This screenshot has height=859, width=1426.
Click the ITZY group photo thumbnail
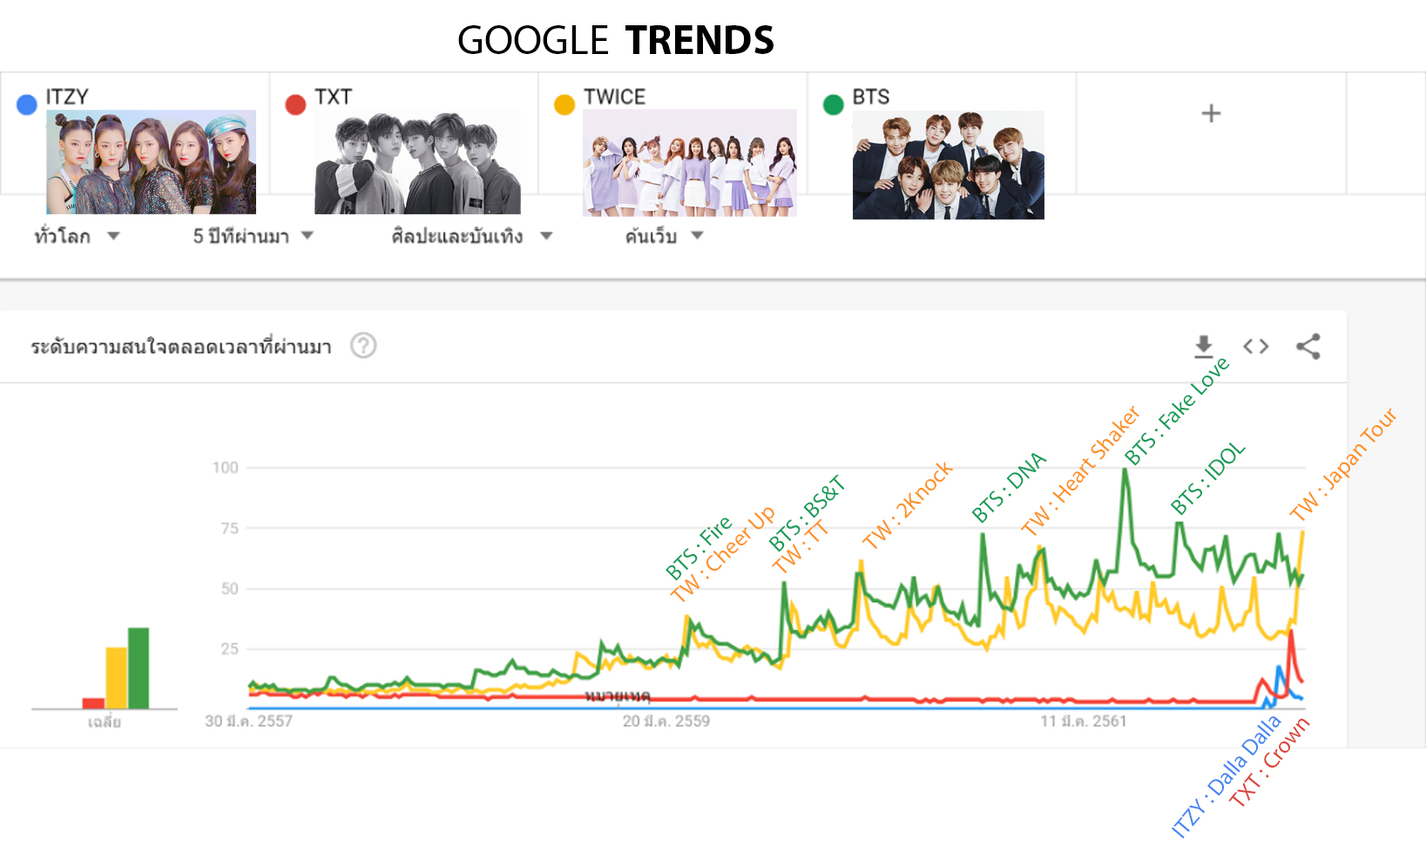tap(151, 162)
